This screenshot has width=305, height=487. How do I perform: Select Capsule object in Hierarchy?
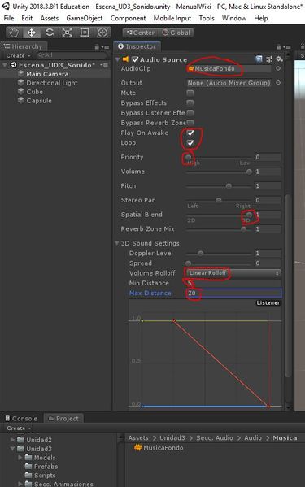(39, 101)
